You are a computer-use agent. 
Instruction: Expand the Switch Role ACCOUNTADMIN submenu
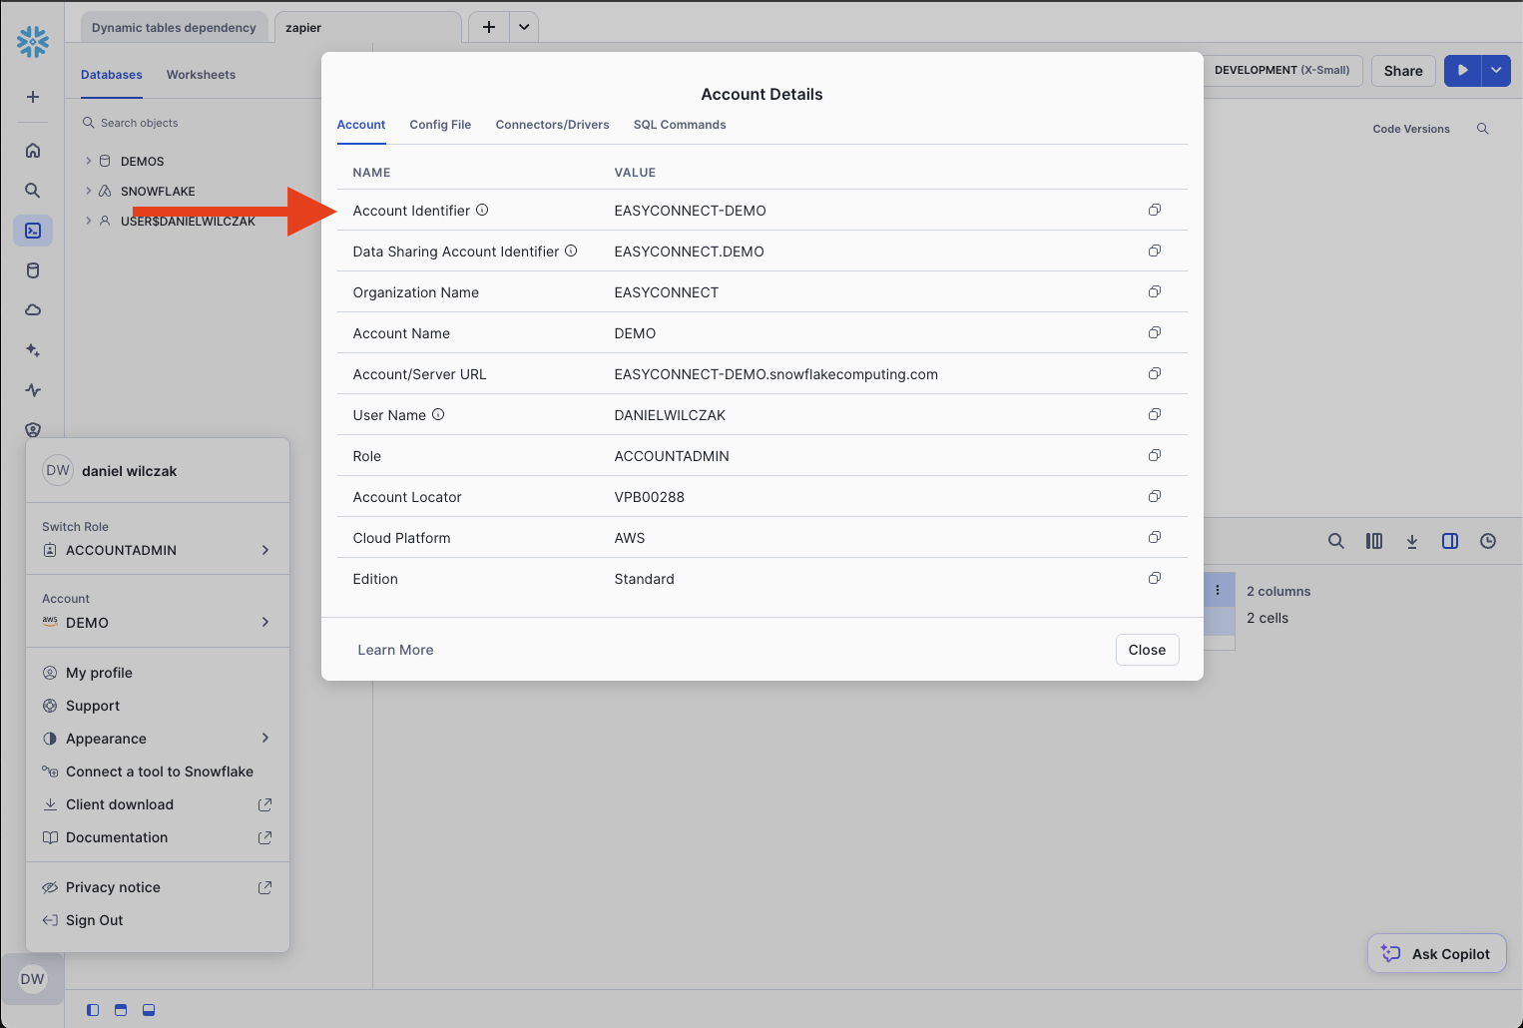click(x=158, y=550)
